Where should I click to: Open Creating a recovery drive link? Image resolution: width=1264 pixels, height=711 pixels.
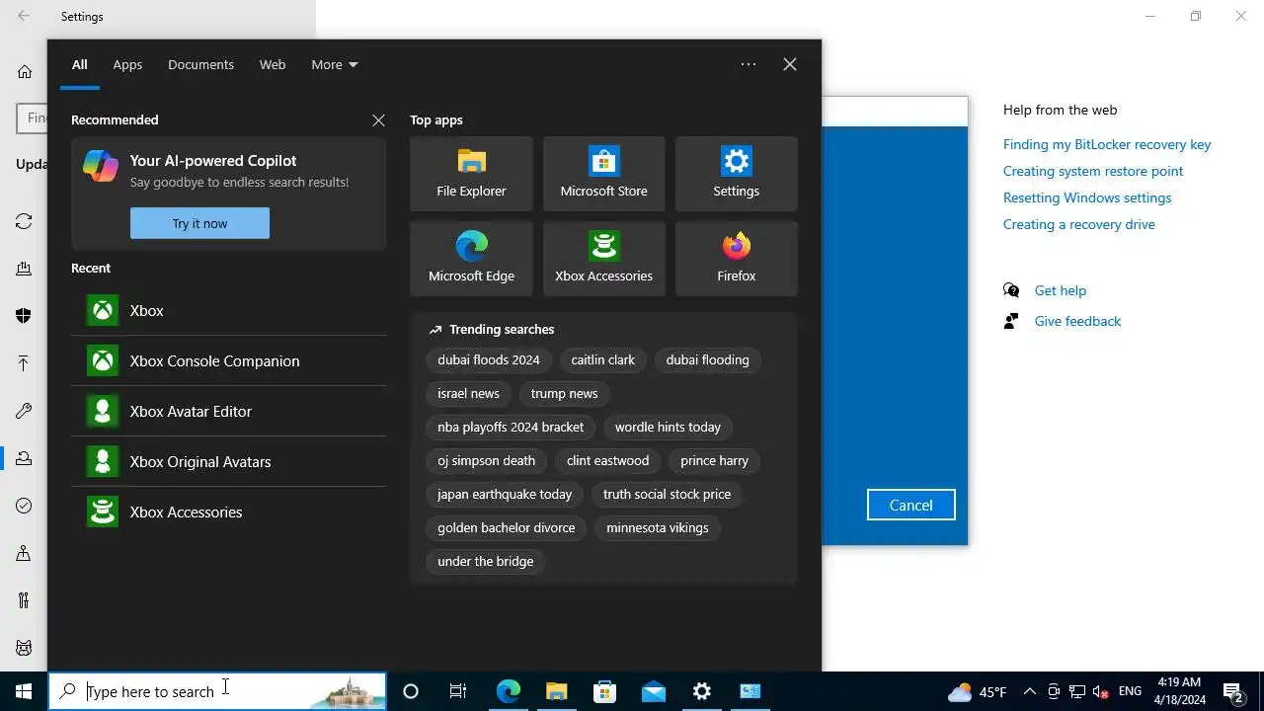tap(1079, 224)
